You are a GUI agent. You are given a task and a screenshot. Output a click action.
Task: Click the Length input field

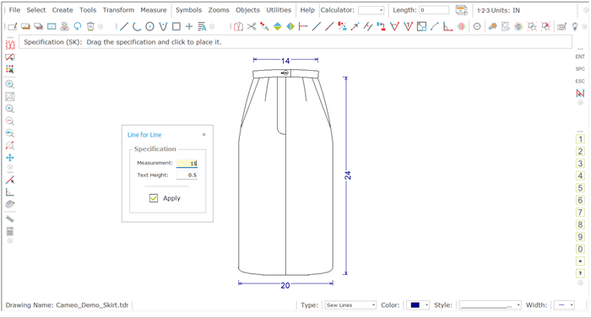tap(434, 10)
